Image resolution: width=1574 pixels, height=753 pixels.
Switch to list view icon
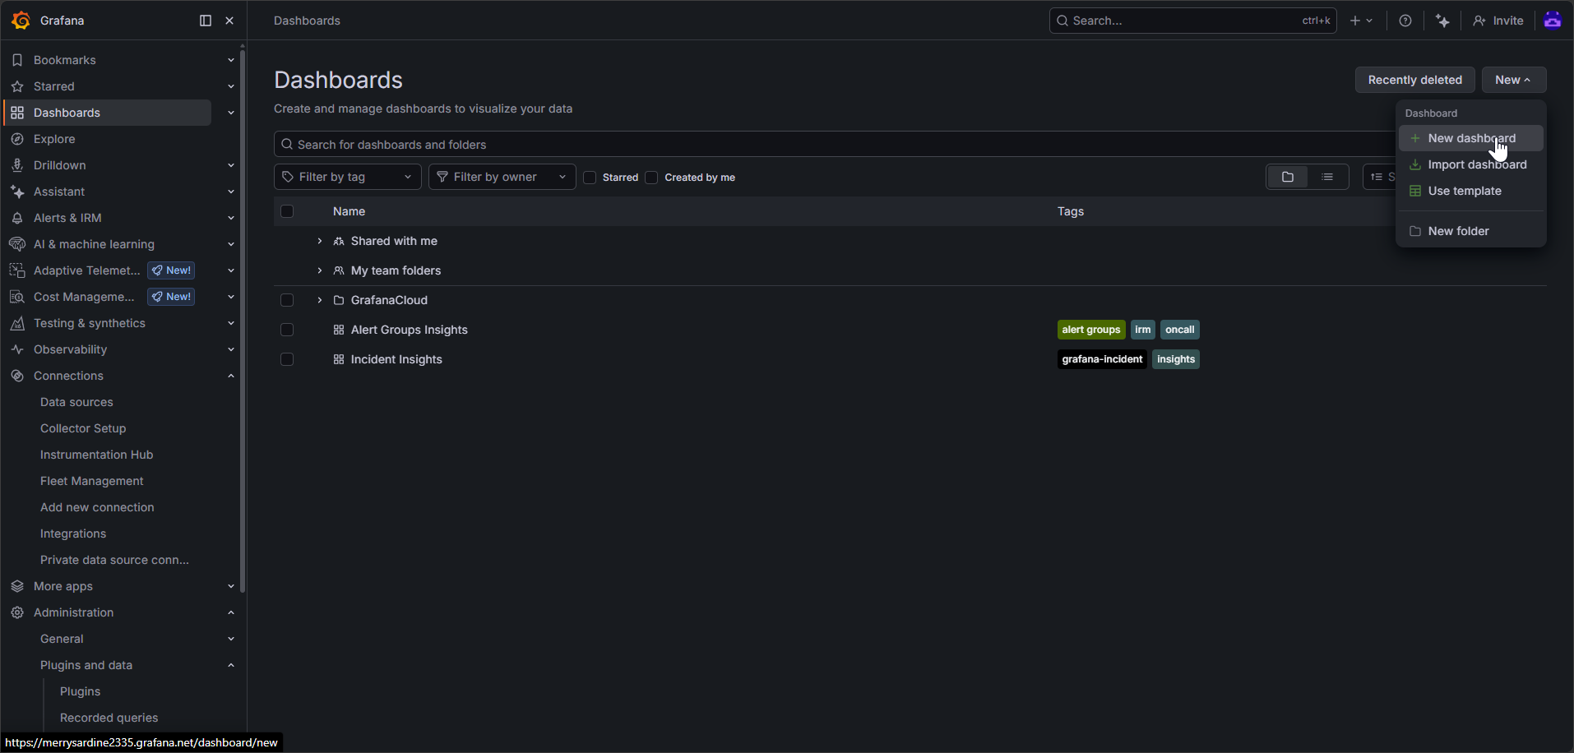(x=1327, y=177)
